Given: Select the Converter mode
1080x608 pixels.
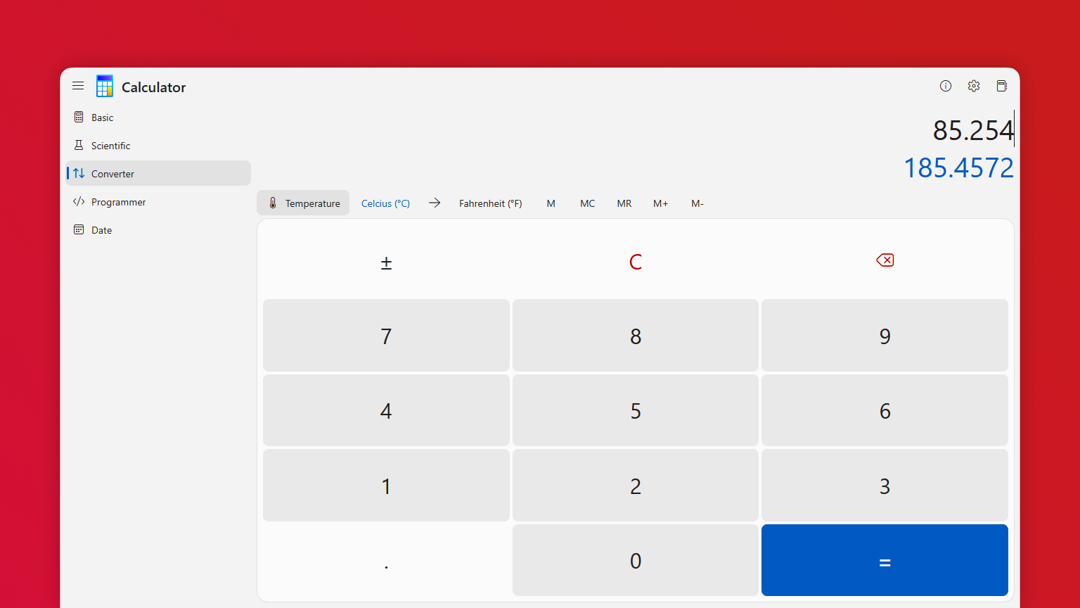Looking at the screenshot, I should [x=159, y=173].
